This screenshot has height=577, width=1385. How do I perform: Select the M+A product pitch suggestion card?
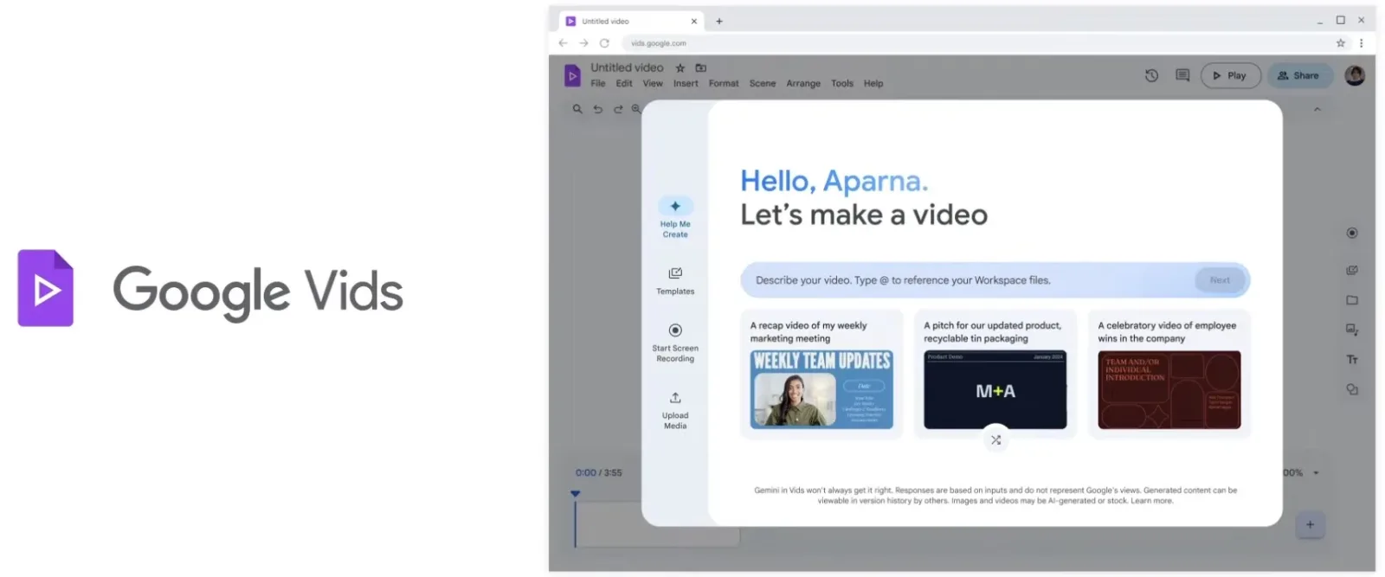(x=995, y=375)
